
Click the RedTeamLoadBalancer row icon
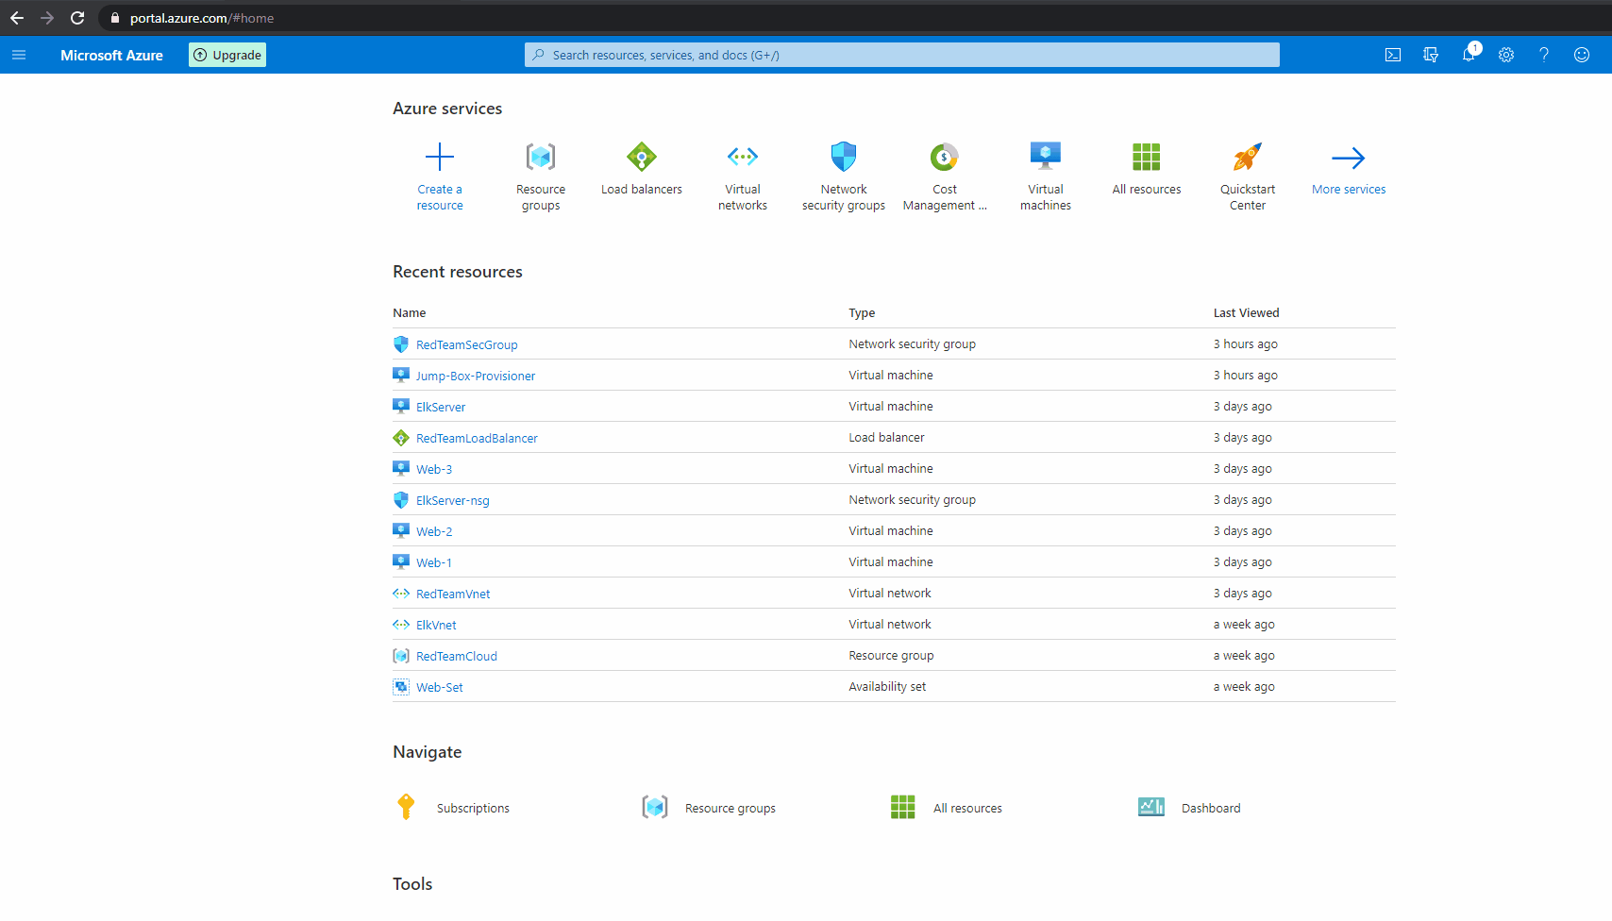click(x=401, y=438)
